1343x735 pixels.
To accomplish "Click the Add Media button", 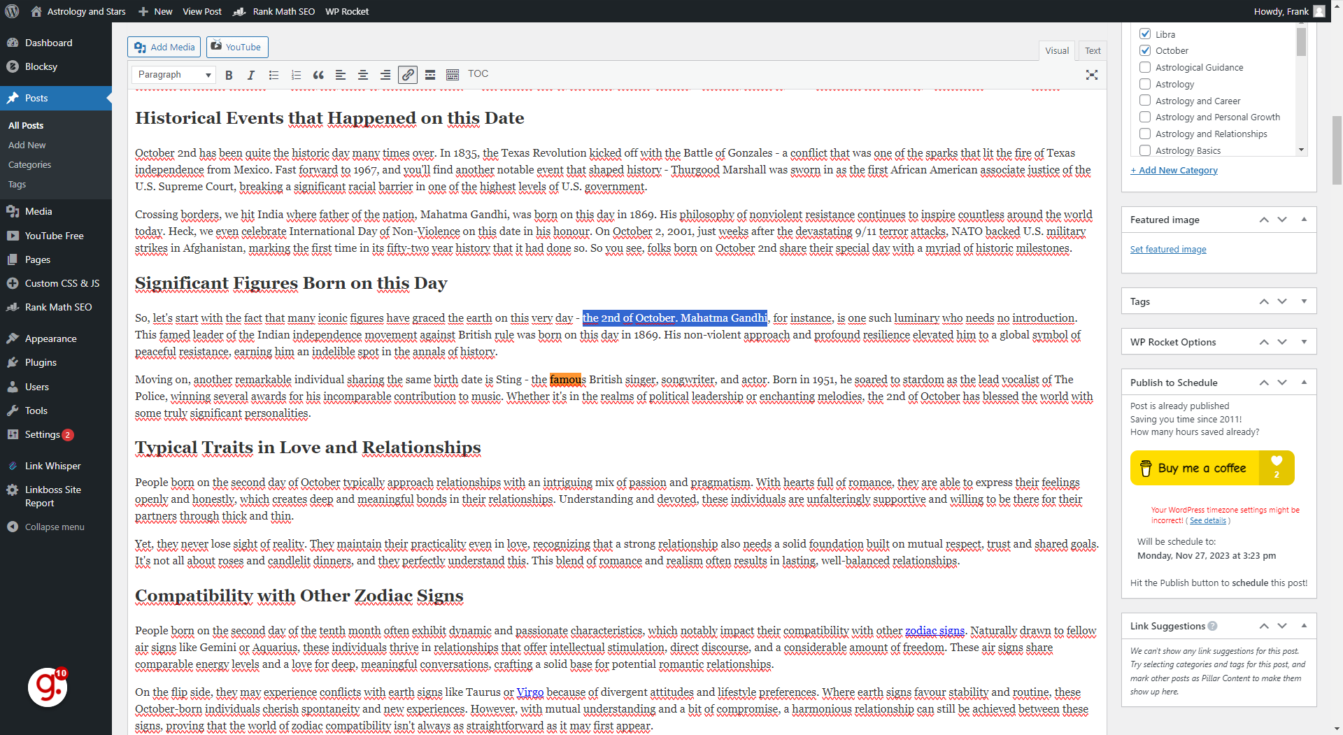I will coord(164,47).
